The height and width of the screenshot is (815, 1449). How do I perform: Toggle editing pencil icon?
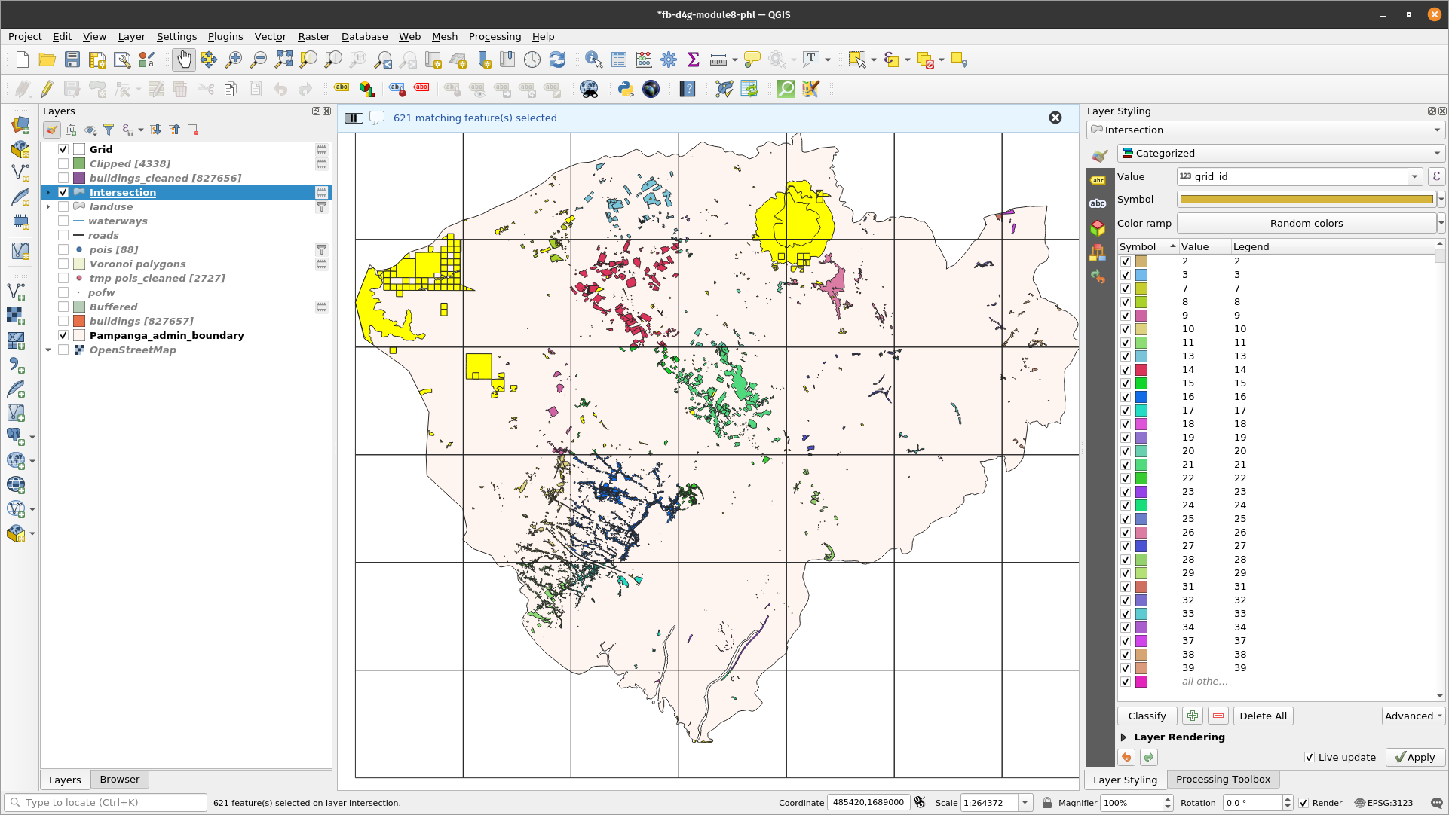point(47,90)
